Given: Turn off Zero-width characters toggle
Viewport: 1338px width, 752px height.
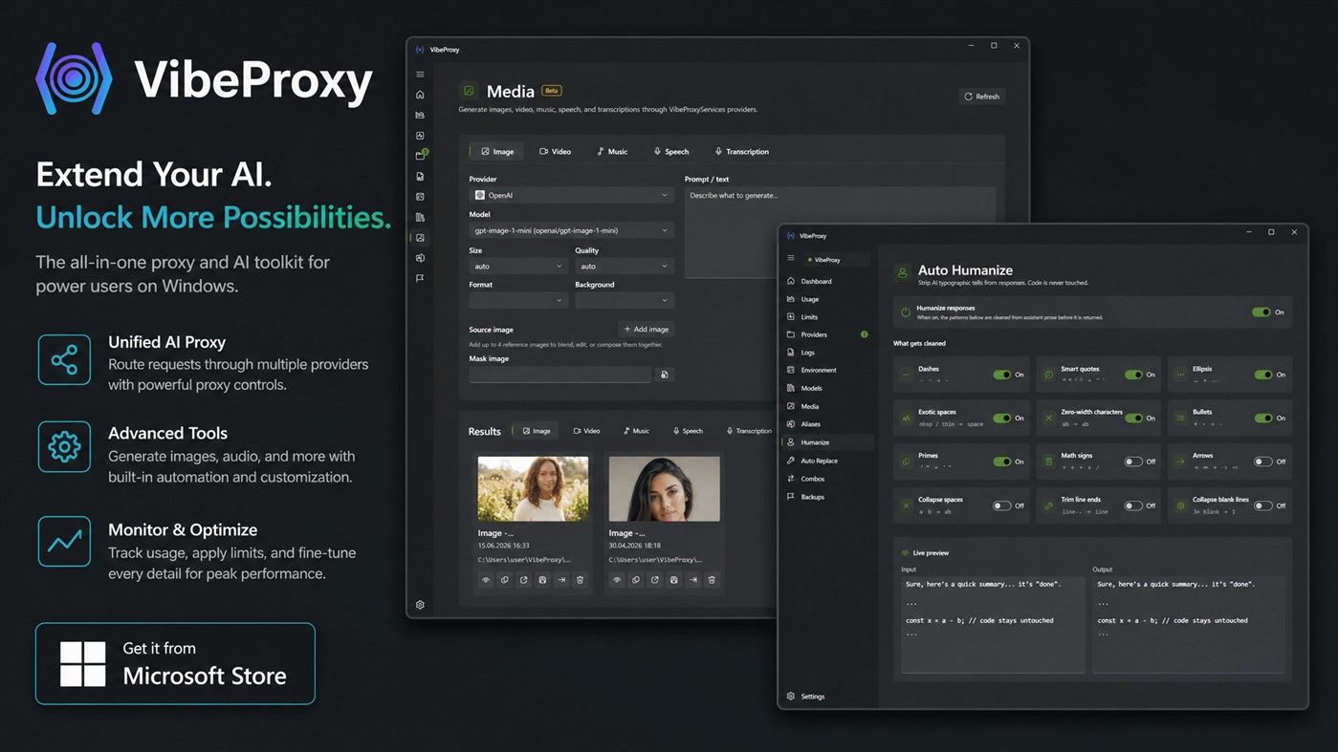Looking at the screenshot, I should tap(1133, 418).
